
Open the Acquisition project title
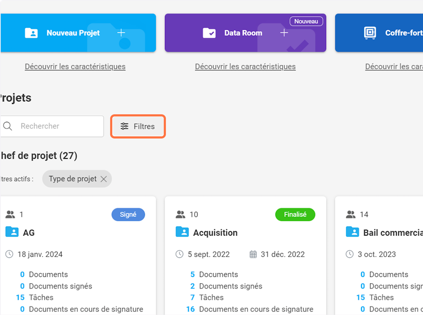215,233
